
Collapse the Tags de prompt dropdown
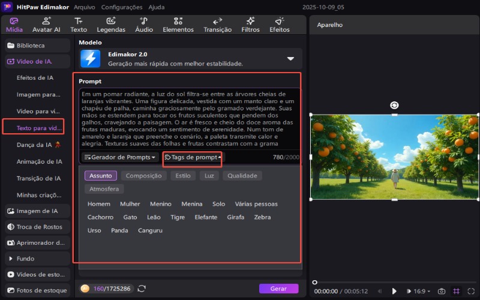[193, 157]
